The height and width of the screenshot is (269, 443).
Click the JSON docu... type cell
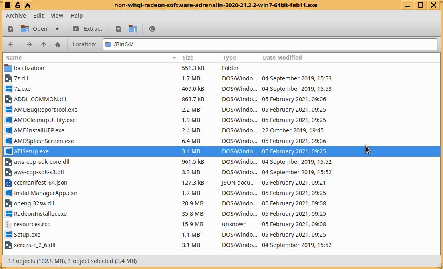pyautogui.click(x=238, y=183)
